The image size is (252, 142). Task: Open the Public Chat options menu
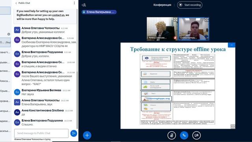click(x=74, y=3)
